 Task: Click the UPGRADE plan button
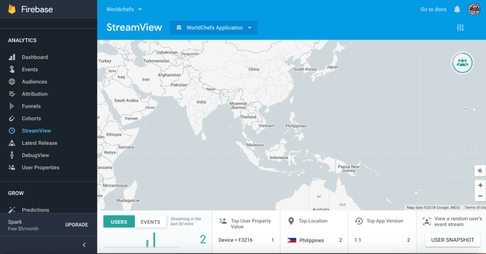click(x=76, y=225)
